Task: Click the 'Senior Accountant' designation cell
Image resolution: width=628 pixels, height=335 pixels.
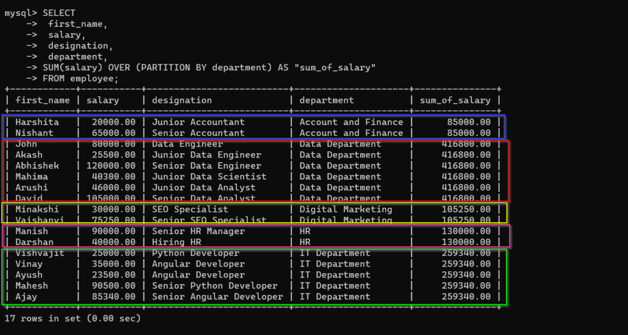Action: [x=198, y=133]
